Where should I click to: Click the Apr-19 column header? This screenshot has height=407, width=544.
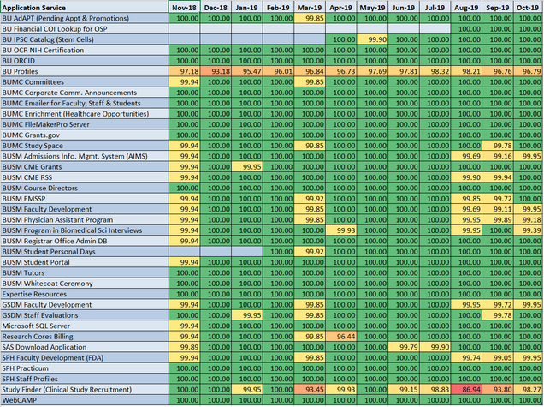tap(341, 8)
